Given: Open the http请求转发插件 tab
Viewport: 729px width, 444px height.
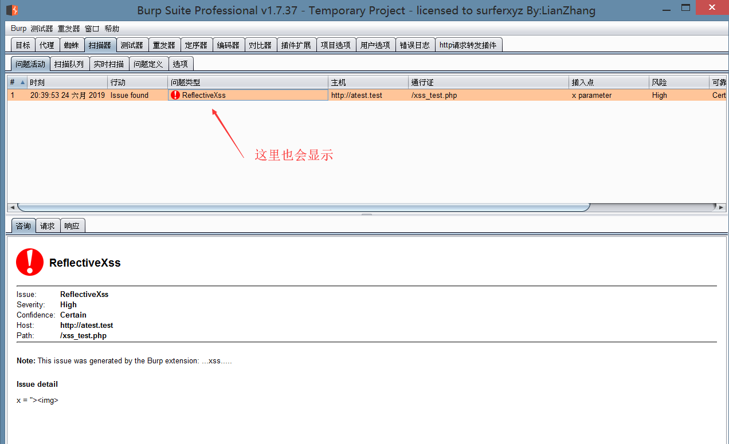Looking at the screenshot, I should (468, 45).
